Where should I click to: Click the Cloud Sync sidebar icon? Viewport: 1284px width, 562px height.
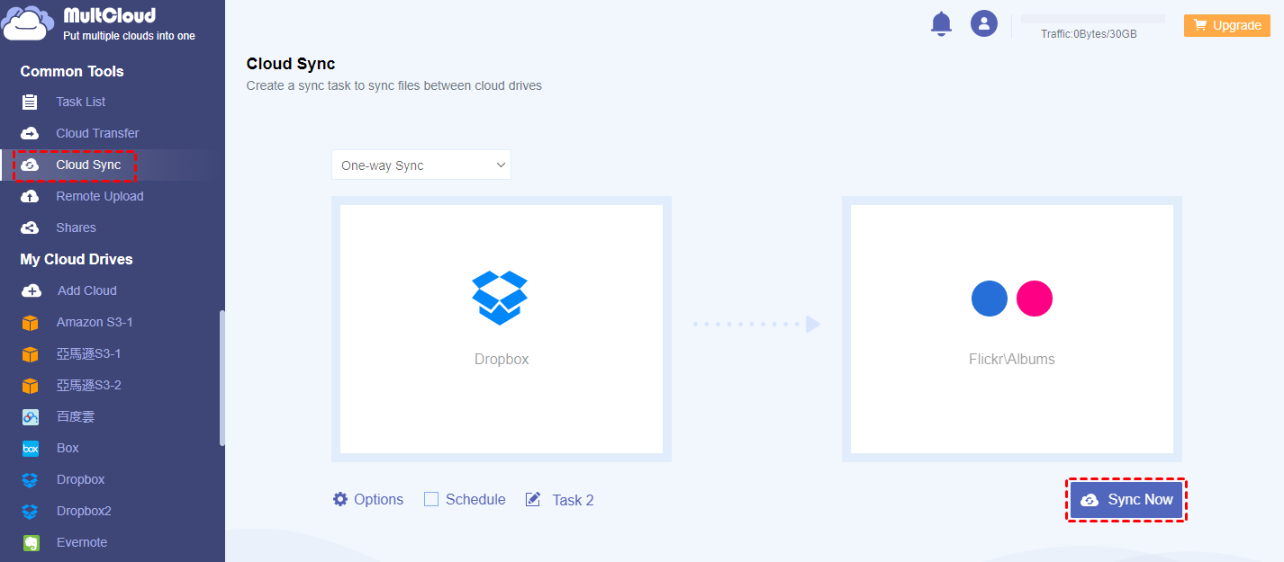coord(30,165)
